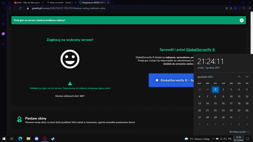Screen dimensions: 253x142
Task: Pick November 30 in calendar grid
Action: 207,90
